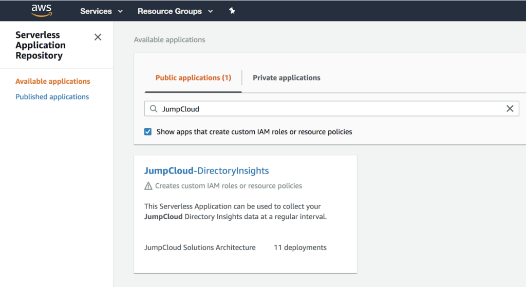Click the magnifier icon in search box
526x287 pixels.
[x=154, y=109]
